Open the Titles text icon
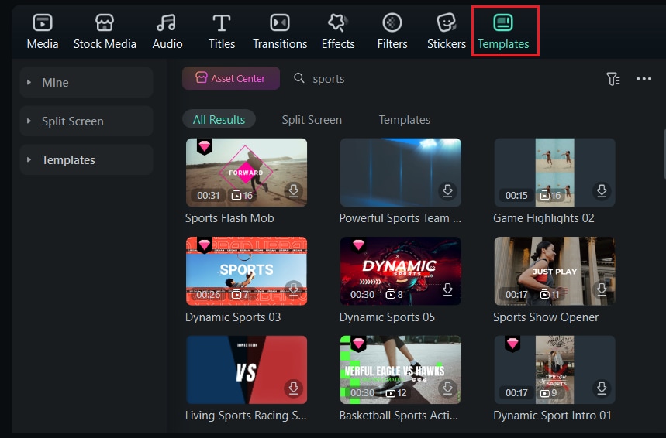Viewport: 666px width, 438px height. tap(221, 23)
